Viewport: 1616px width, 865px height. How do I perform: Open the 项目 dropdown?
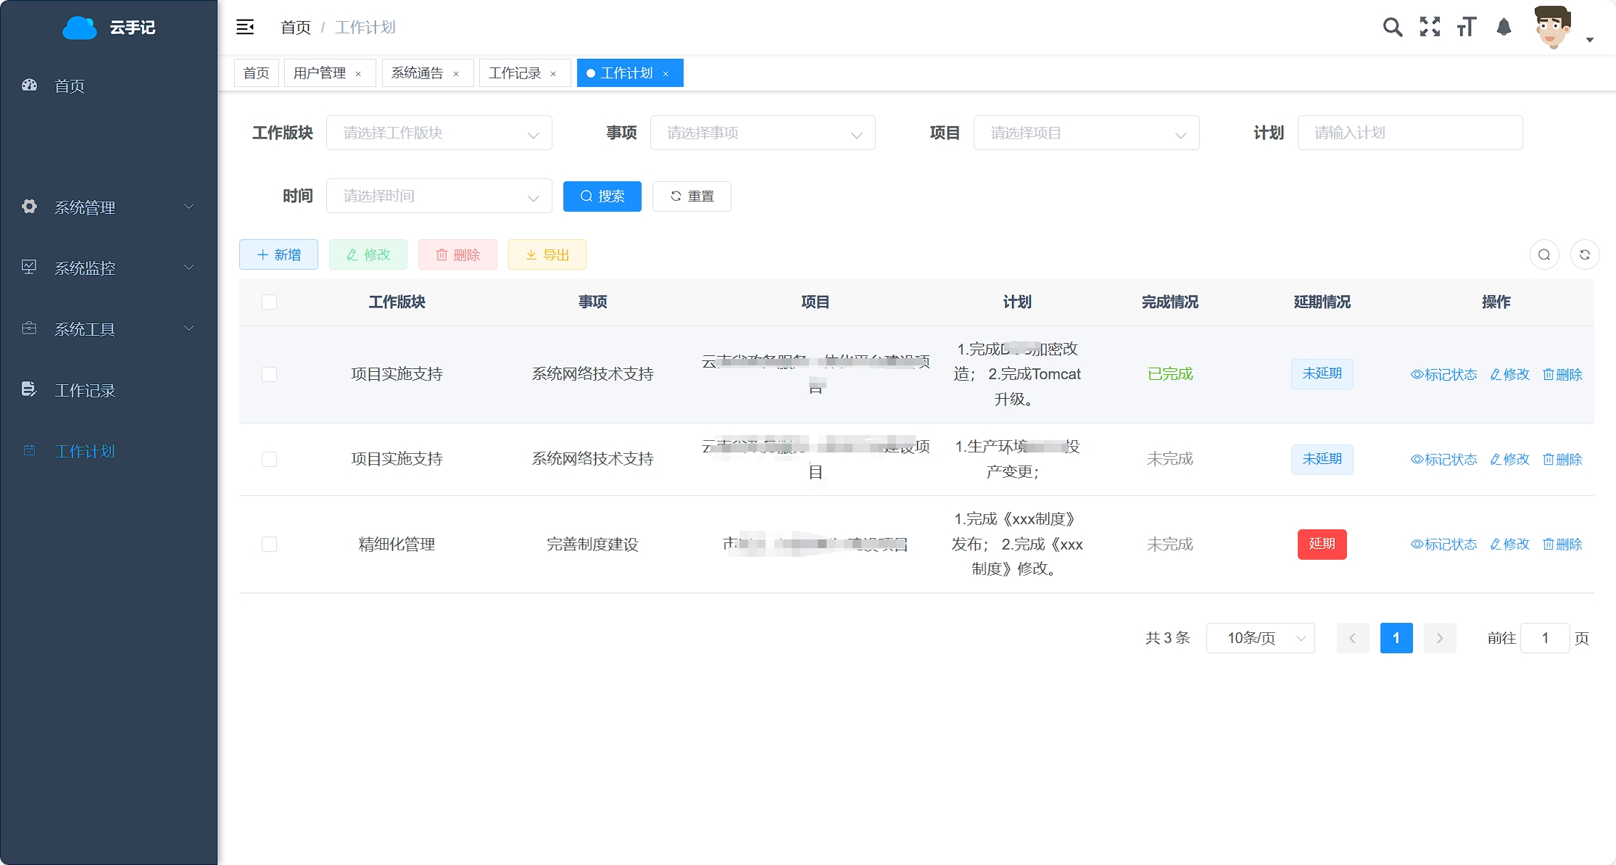pos(1086,133)
